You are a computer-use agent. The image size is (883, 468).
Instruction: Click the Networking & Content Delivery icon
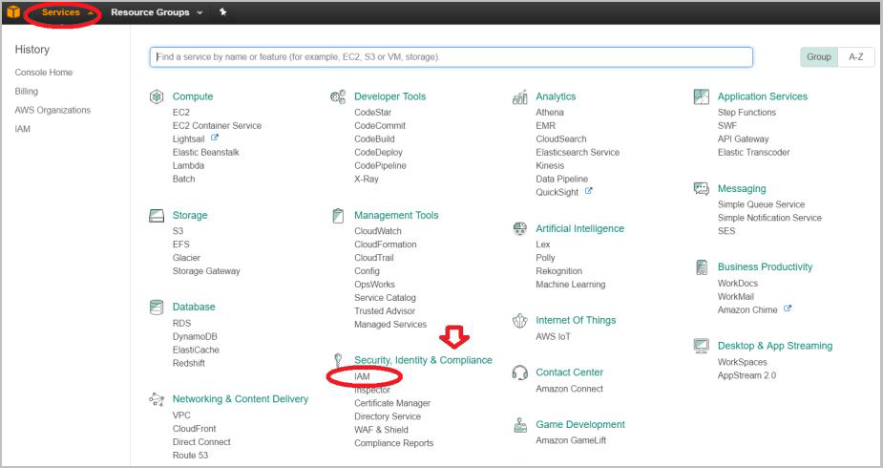click(156, 399)
